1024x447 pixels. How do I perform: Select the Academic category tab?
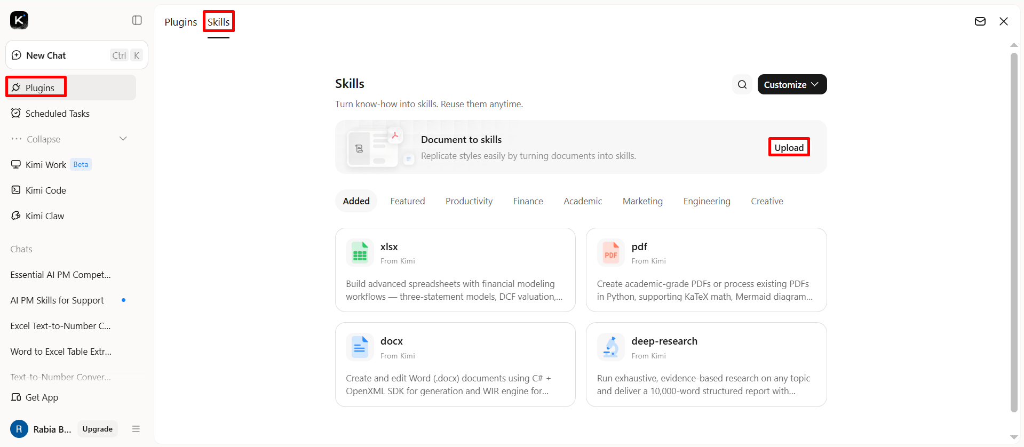583,201
